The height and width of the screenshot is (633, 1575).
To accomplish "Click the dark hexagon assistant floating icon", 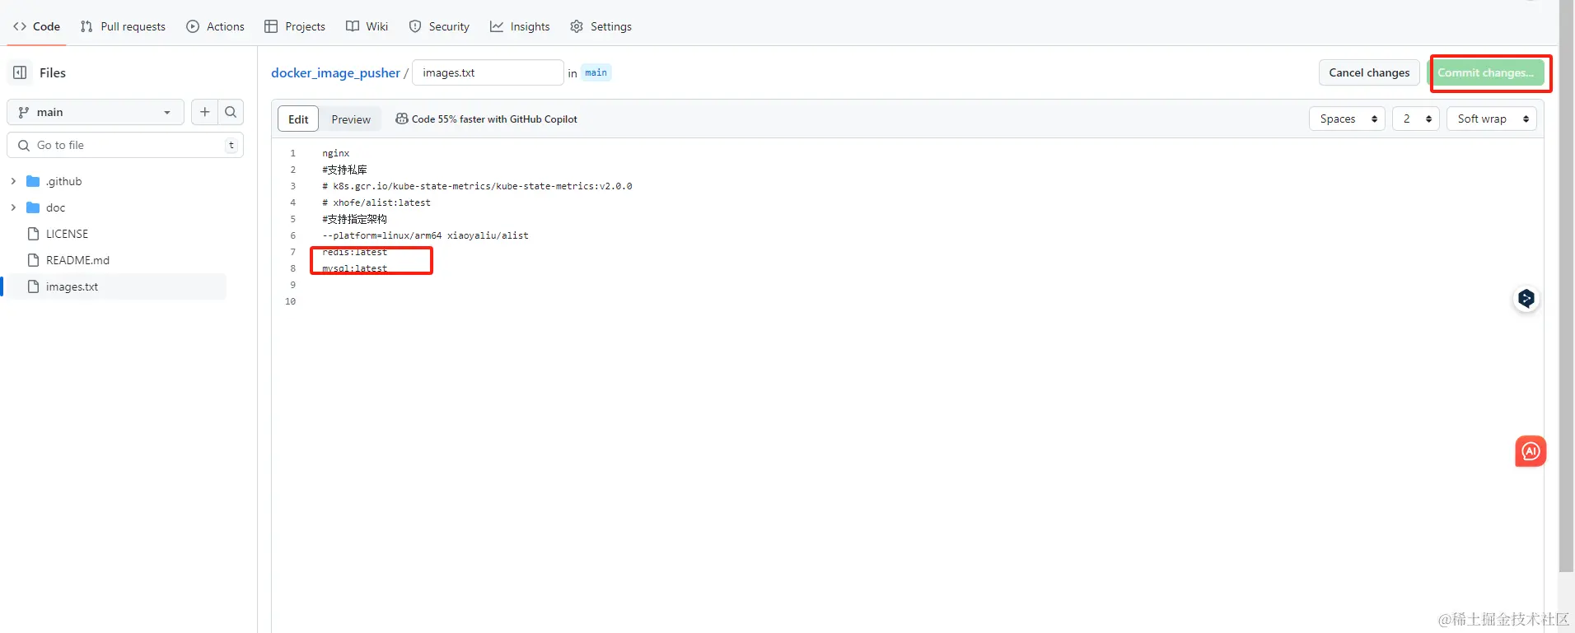I will [1526, 298].
